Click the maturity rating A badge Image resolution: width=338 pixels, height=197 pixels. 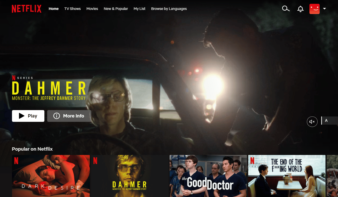pos(330,121)
